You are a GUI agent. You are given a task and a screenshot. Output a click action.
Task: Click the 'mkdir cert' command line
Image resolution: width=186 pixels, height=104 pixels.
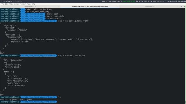pos(52,14)
